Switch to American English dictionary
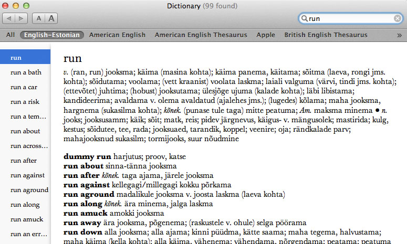The width and height of the screenshot is (407, 244). [117, 35]
